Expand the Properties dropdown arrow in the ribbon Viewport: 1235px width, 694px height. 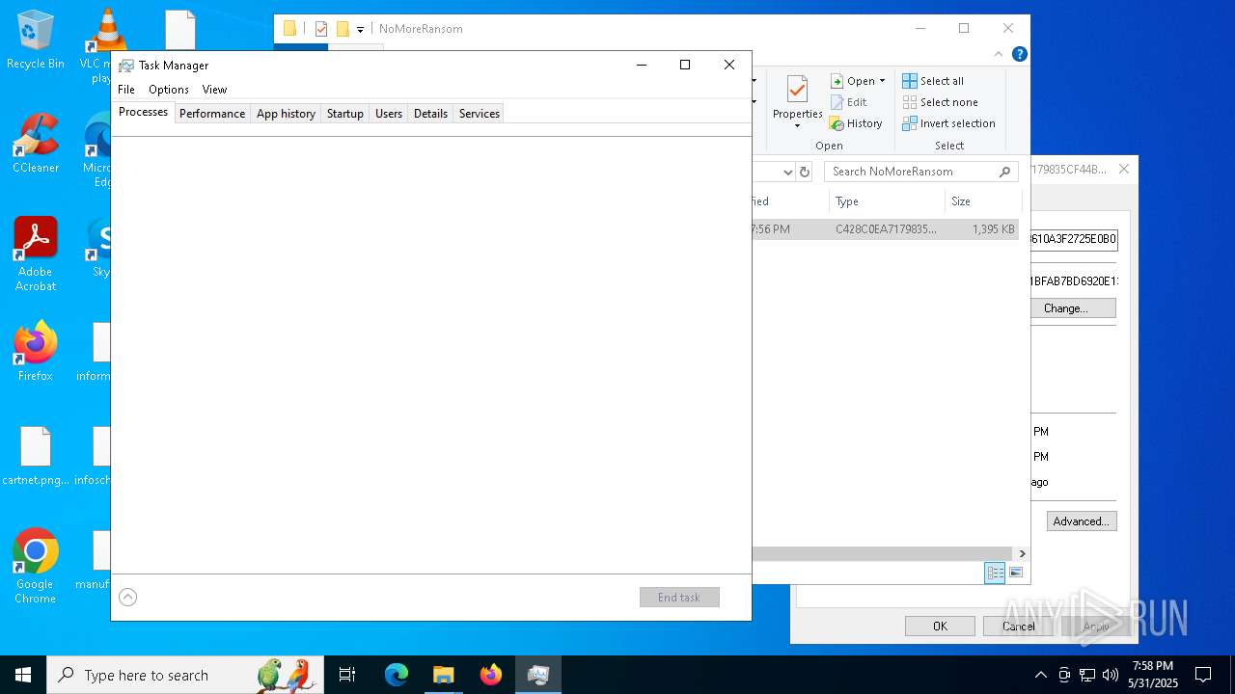click(797, 126)
